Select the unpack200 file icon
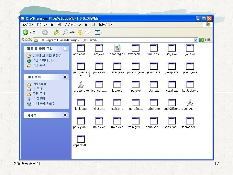The image size is (233, 175). coord(81,139)
